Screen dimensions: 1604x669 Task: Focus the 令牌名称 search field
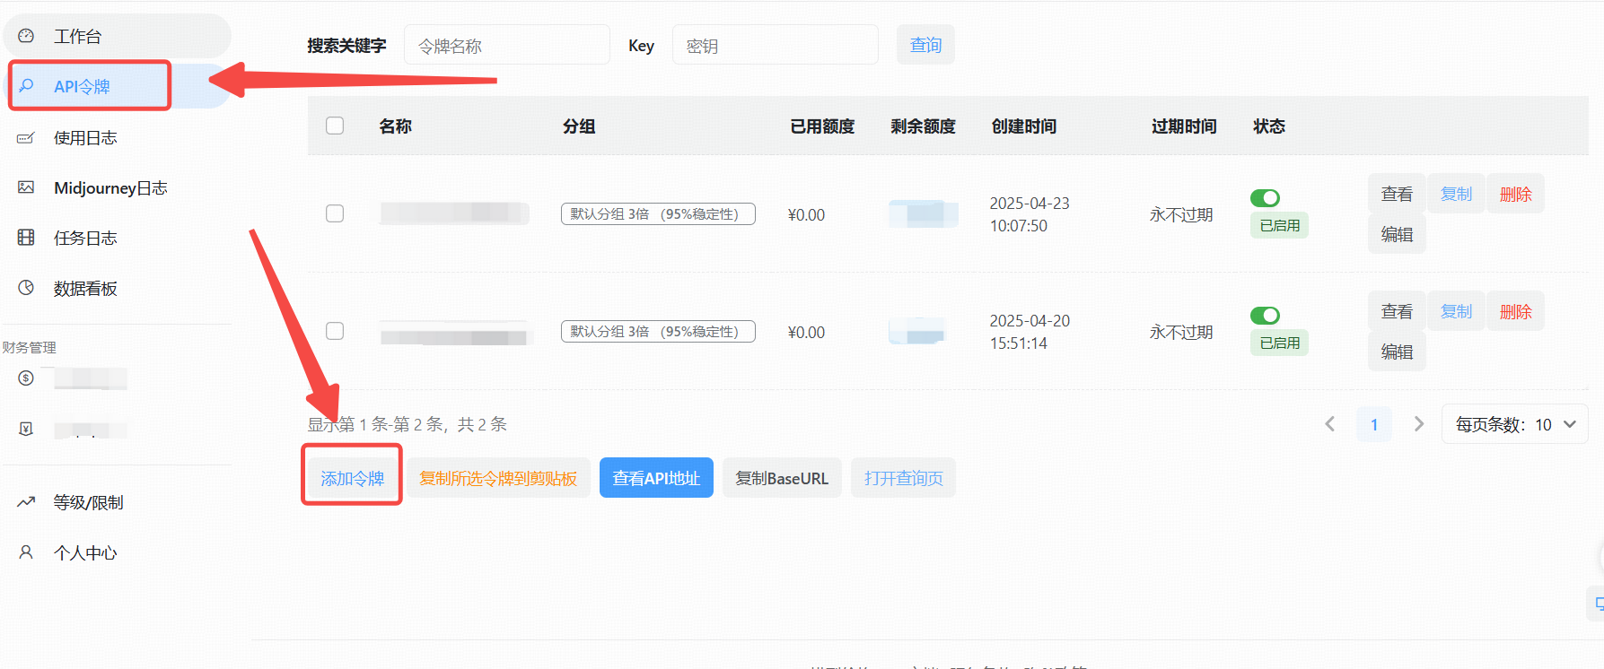point(507,45)
